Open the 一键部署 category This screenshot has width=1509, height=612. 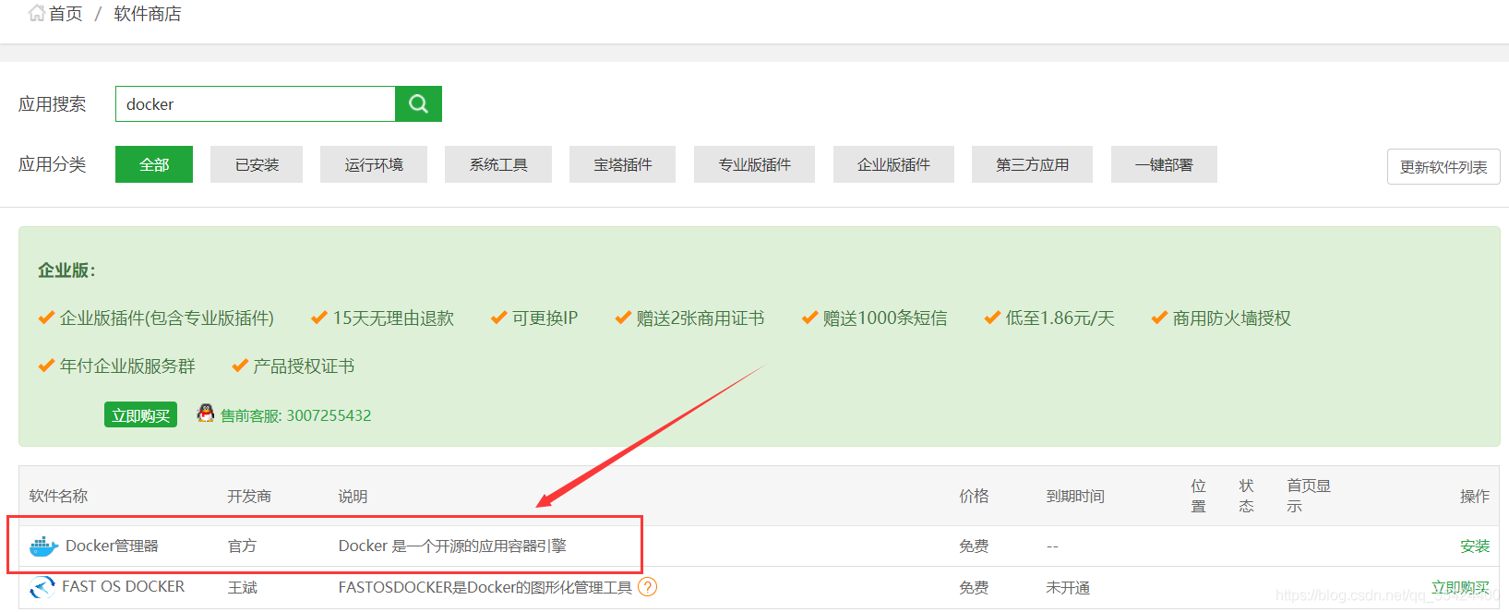1164,164
